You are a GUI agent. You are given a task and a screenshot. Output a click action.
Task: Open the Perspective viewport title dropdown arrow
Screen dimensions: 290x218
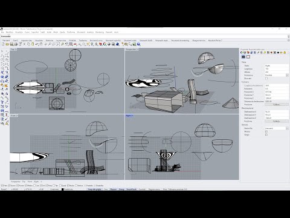coord(138,49)
